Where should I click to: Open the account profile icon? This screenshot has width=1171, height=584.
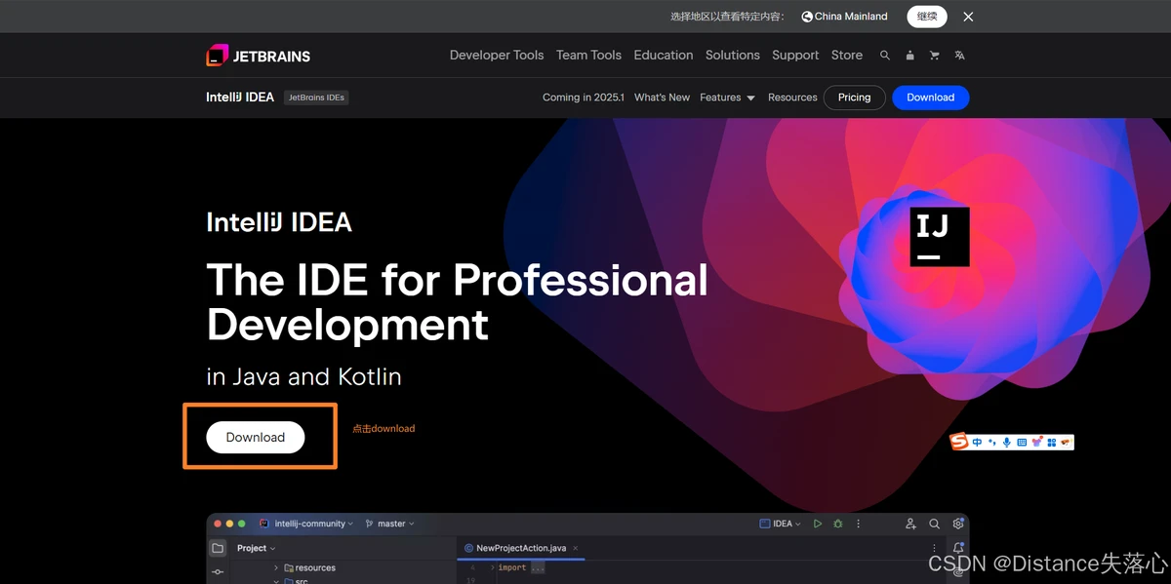click(909, 56)
